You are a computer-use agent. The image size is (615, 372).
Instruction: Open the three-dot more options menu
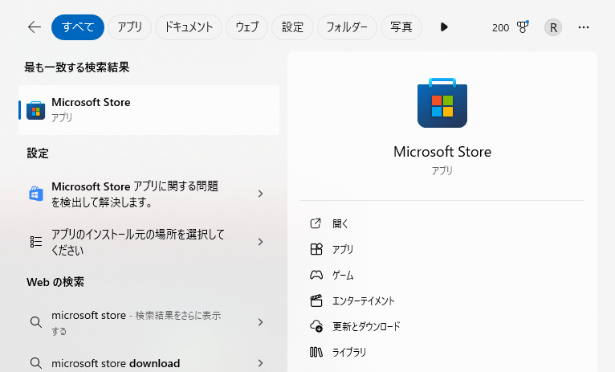tap(584, 27)
